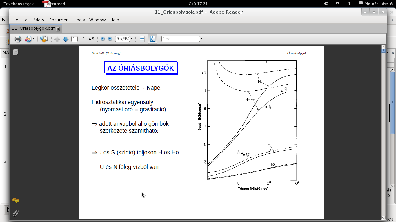Open the Collaborate icon in toolbar
This screenshot has width=396, height=222.
[x=28, y=39]
